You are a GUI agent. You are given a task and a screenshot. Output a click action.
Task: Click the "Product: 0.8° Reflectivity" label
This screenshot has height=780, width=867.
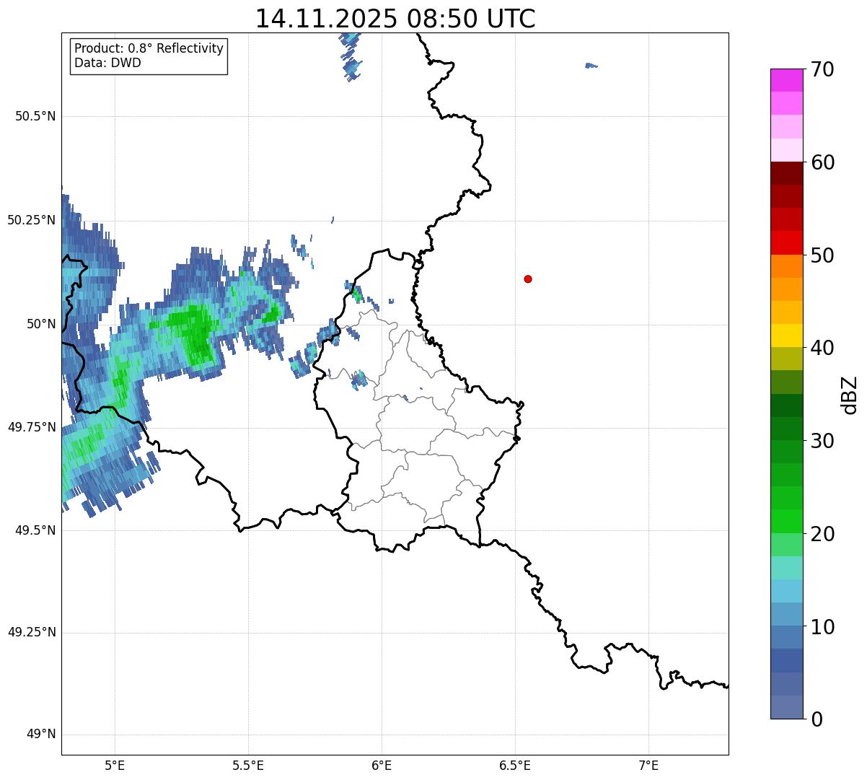tap(149, 48)
